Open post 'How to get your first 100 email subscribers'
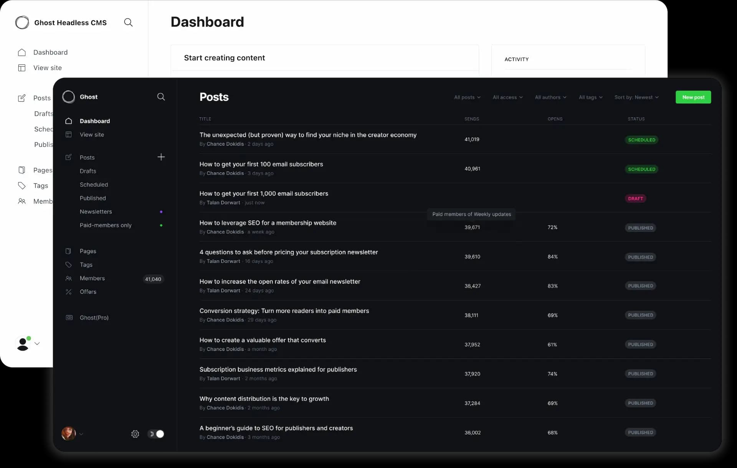This screenshot has width=737, height=468. [x=261, y=164]
